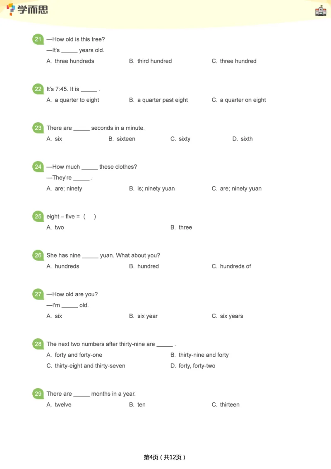Click the green question 21 number badge

38,40
